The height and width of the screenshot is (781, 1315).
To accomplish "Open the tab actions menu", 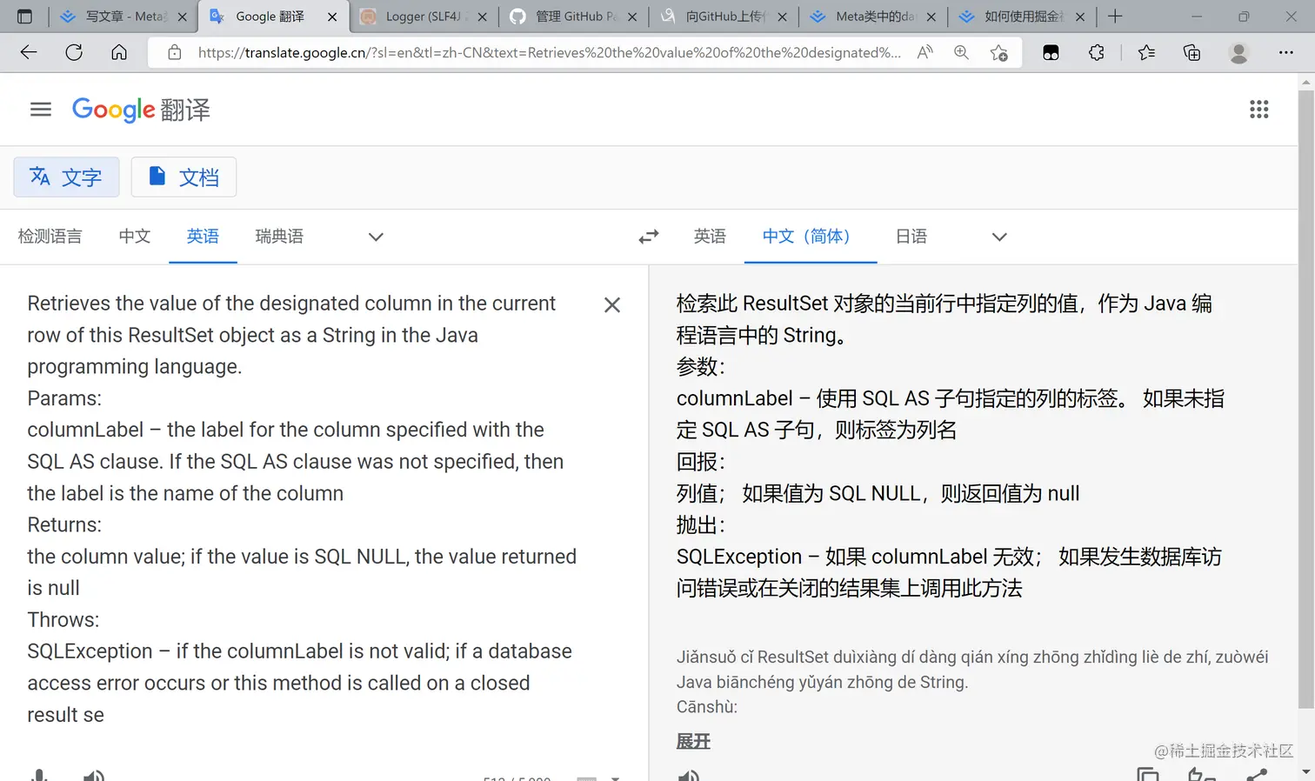I will coord(24,17).
